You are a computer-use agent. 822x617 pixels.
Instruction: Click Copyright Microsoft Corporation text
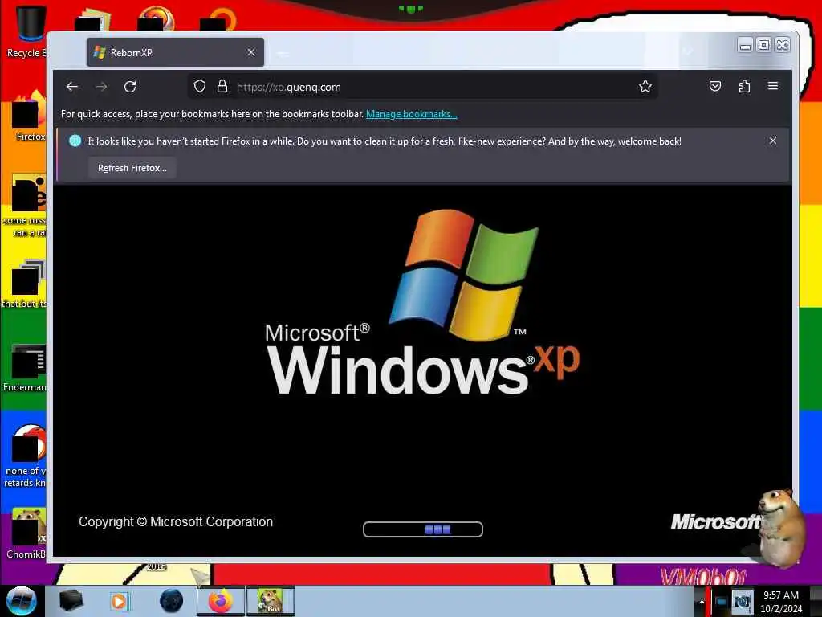click(x=176, y=521)
